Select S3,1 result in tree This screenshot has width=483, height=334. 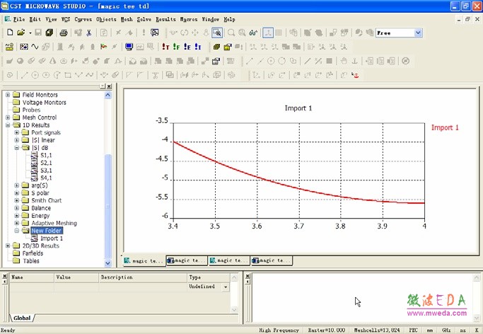coord(46,171)
